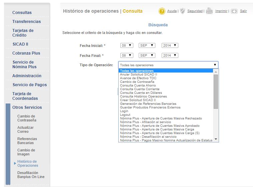Select the Login operation option
This screenshot has width=253, height=187.
[x=166, y=111]
